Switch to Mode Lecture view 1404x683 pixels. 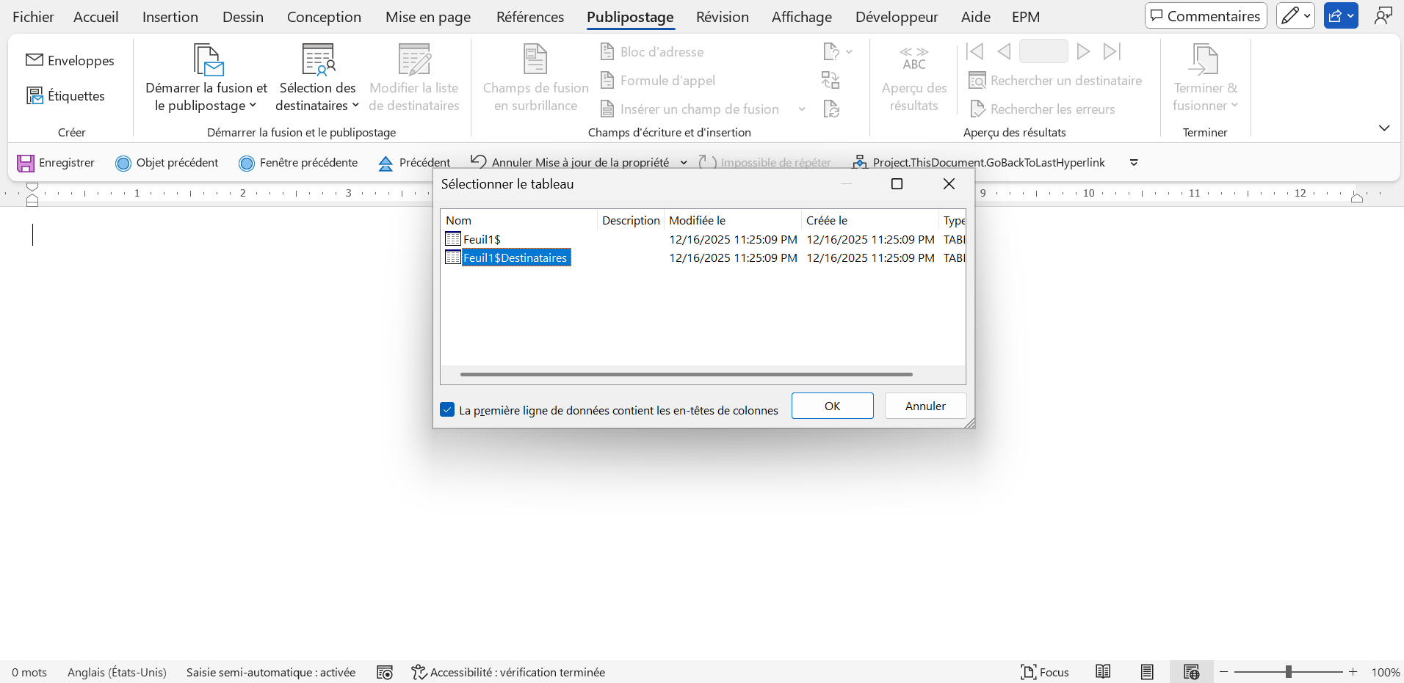tap(1103, 672)
